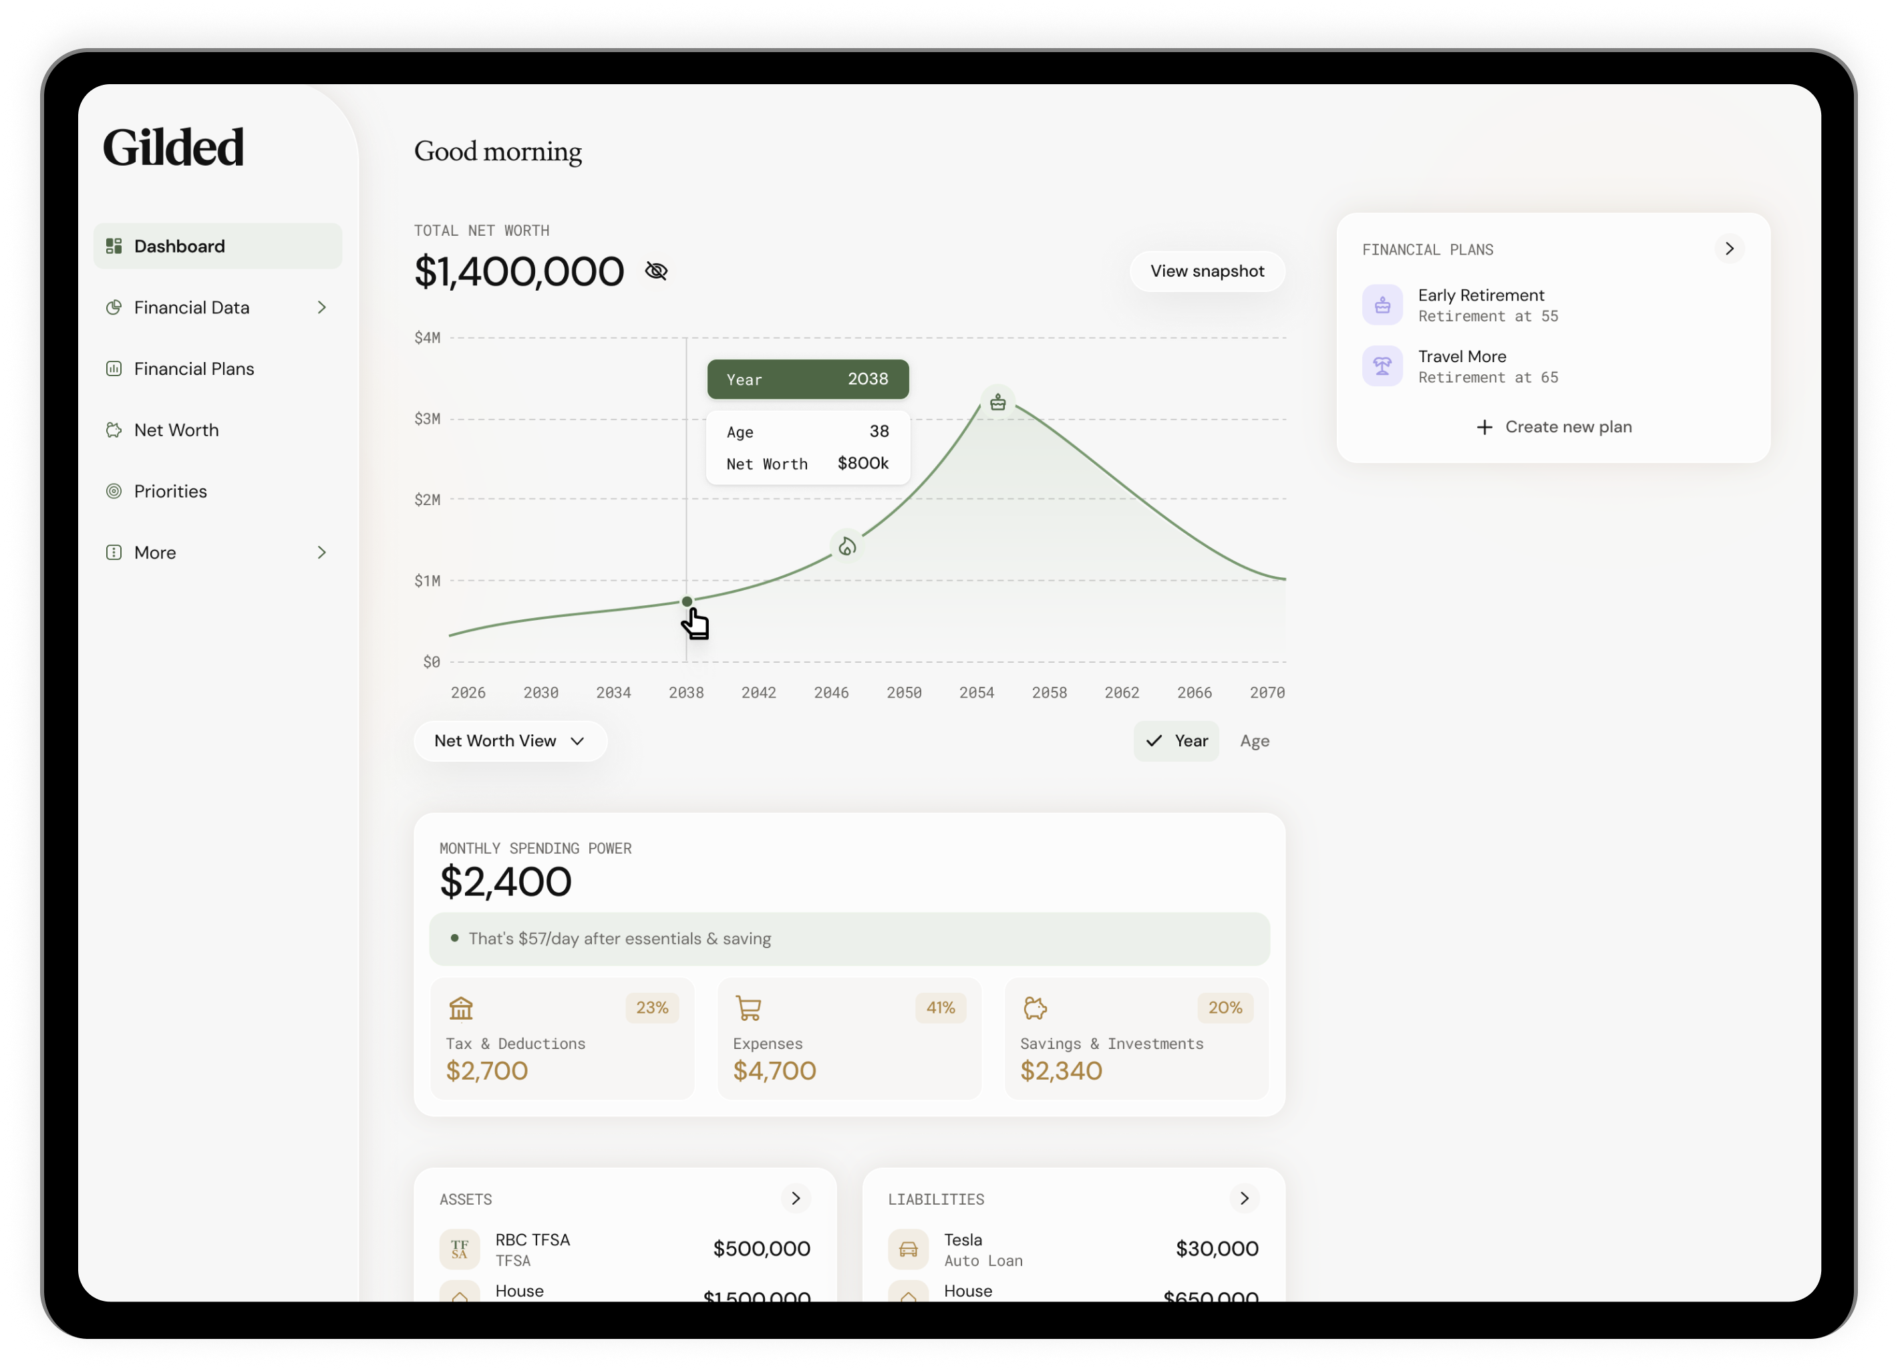
Task: Click the Gilded logo
Action: [173, 147]
